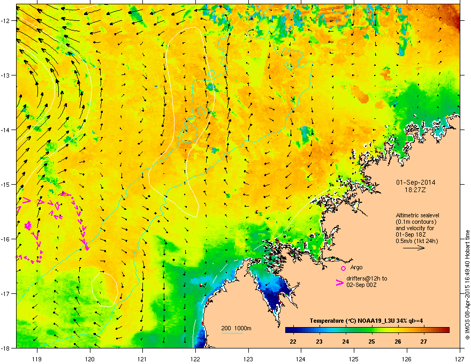Screen dimensions: 471x364
Task: Click the temperature colorbar near 27
Action: 424,330
